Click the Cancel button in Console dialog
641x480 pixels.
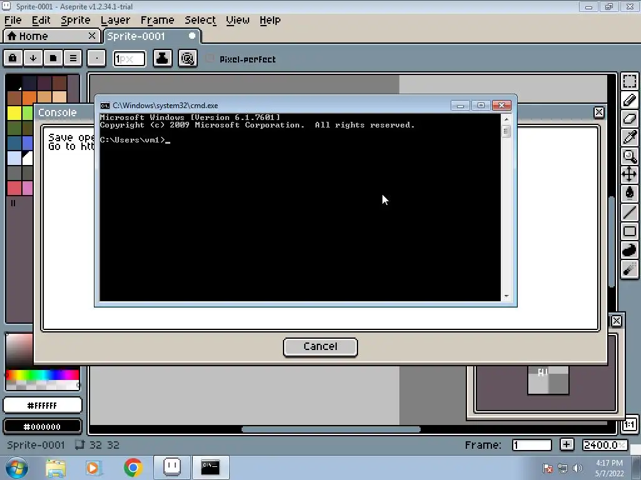click(x=320, y=346)
